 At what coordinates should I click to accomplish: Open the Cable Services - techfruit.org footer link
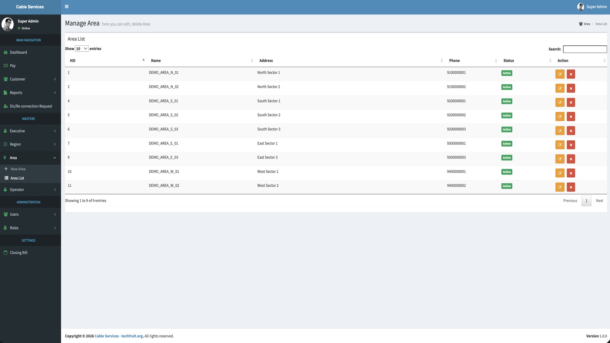point(119,336)
